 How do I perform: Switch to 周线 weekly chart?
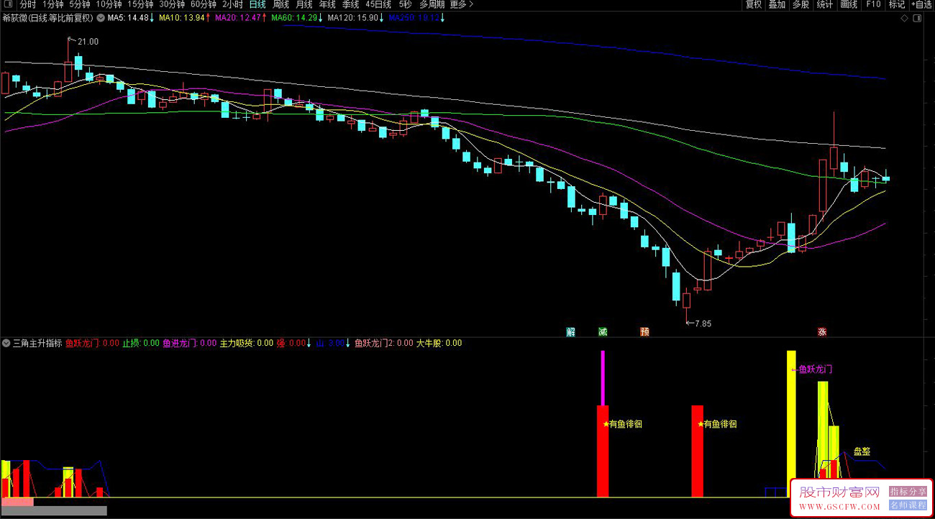(x=280, y=4)
